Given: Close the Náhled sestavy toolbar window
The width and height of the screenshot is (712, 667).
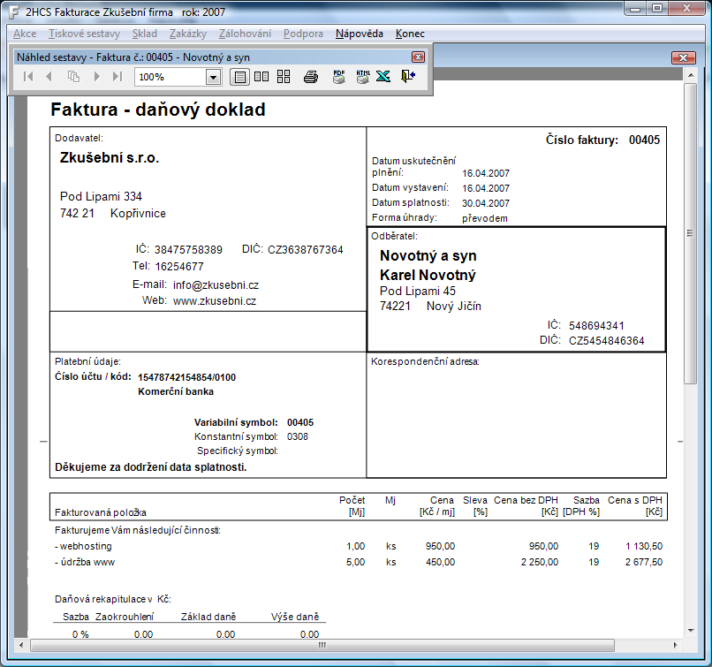Looking at the screenshot, I should click(419, 56).
